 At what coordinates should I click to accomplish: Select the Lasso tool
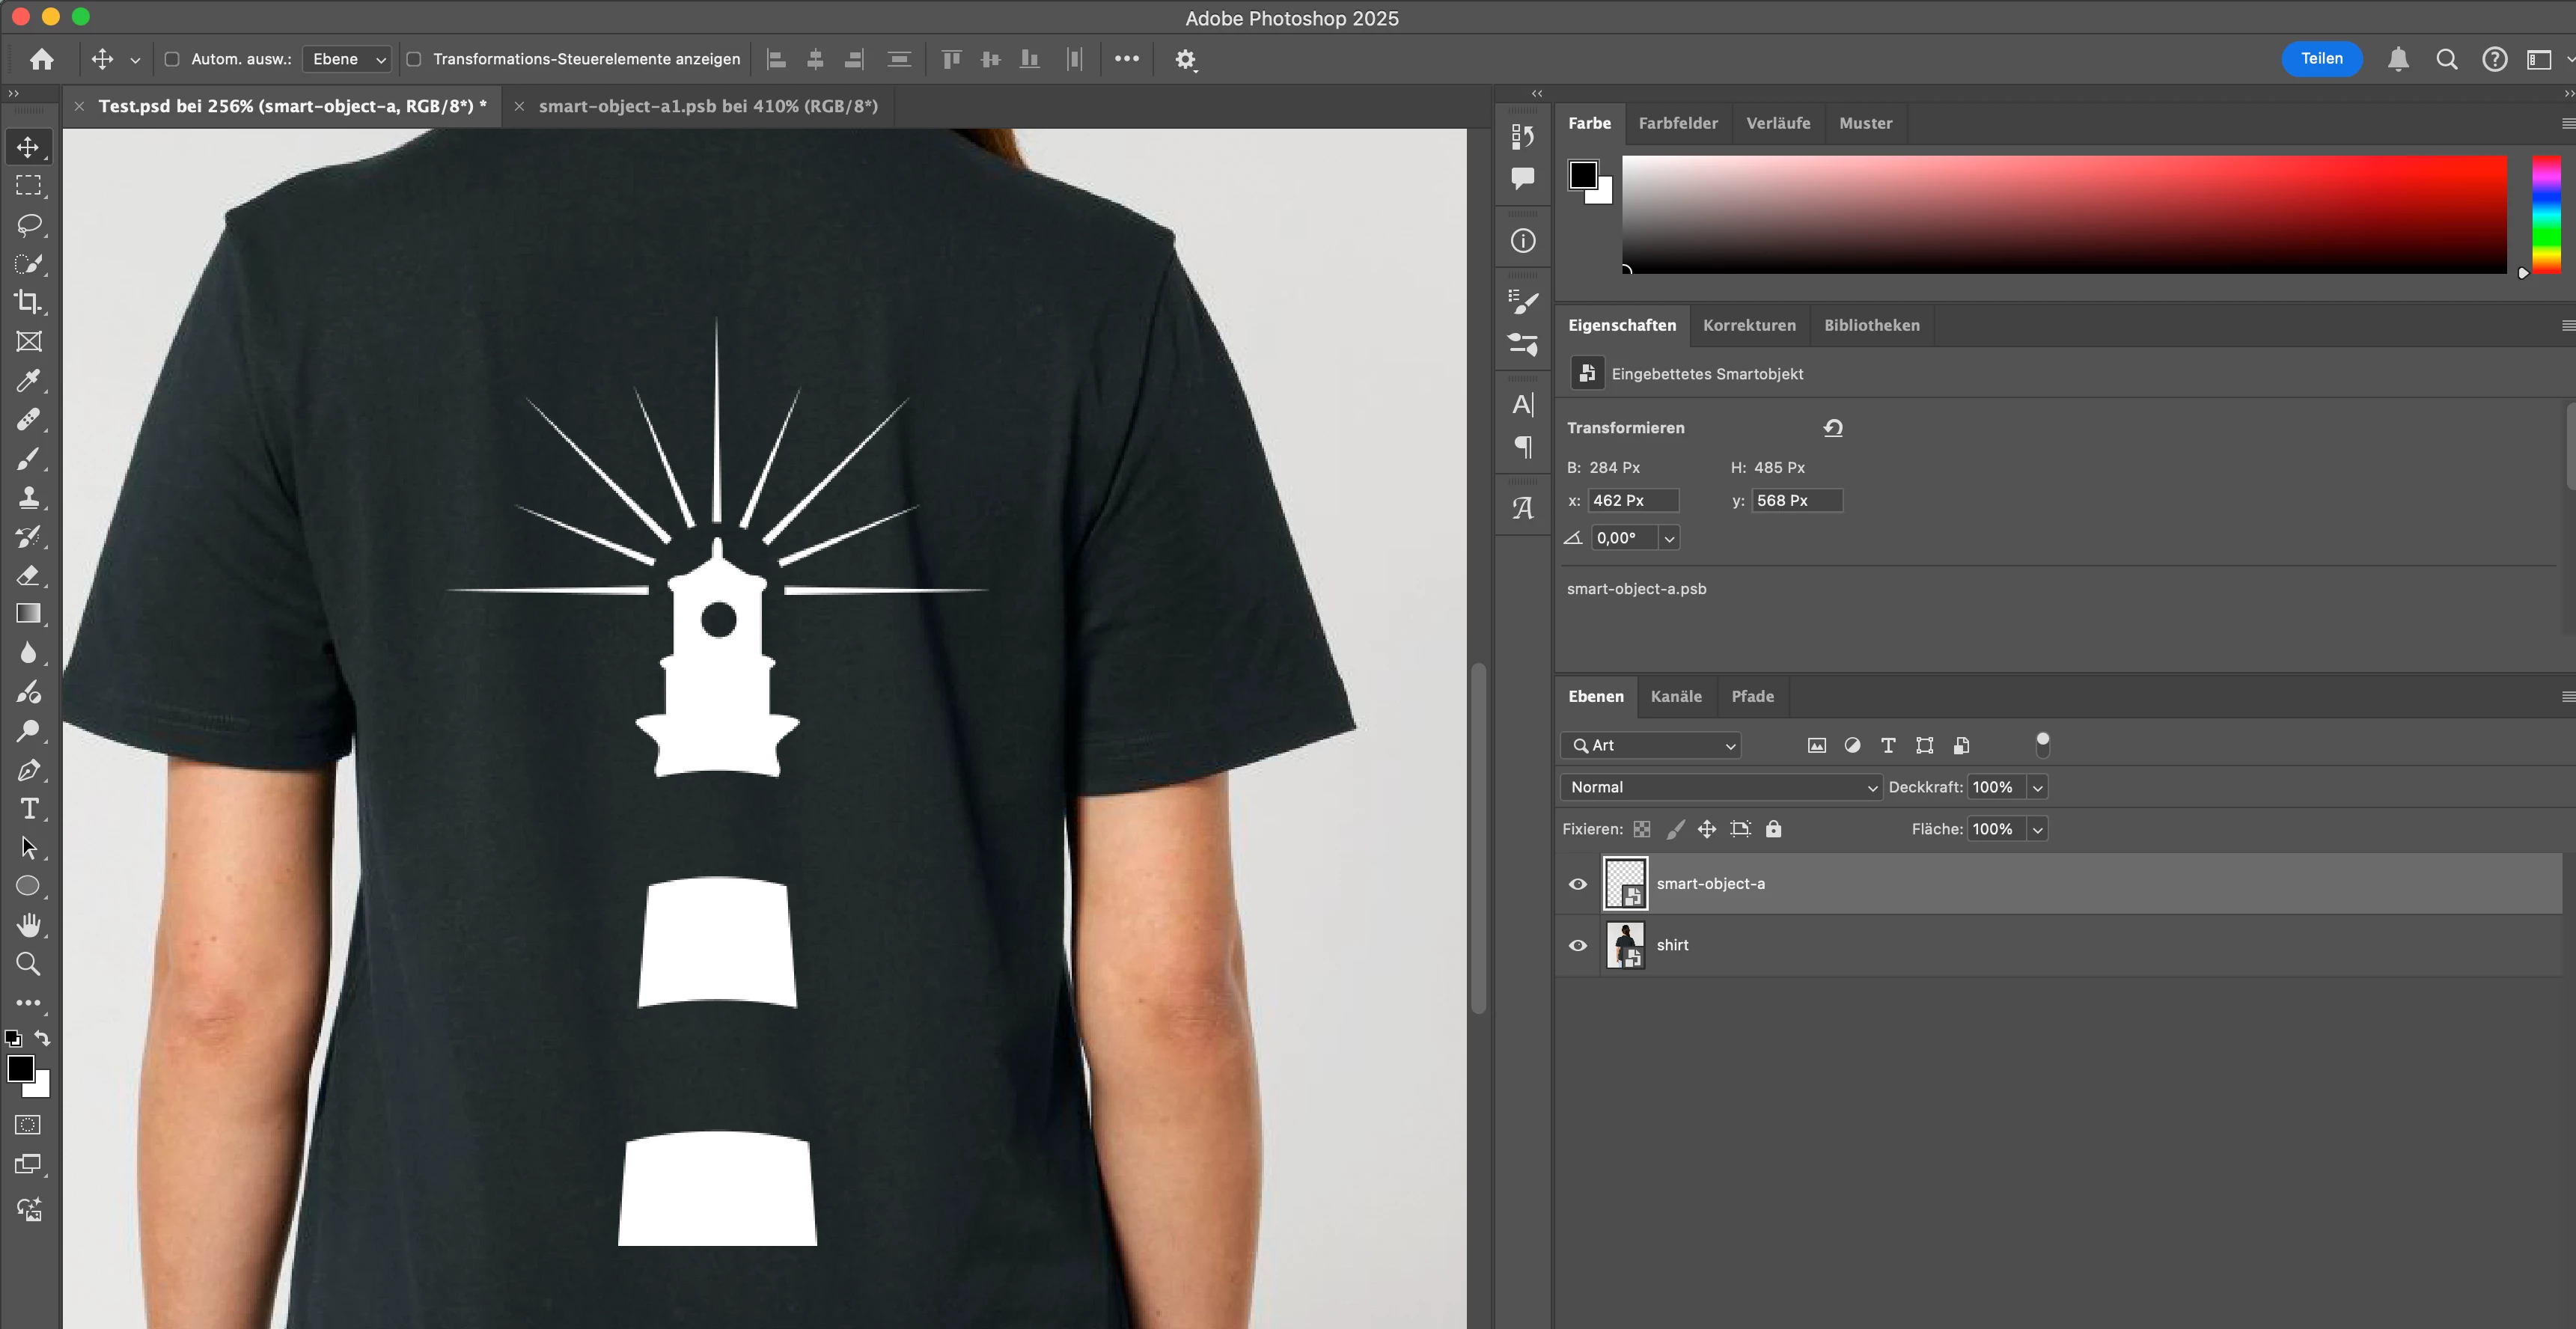click(x=28, y=225)
